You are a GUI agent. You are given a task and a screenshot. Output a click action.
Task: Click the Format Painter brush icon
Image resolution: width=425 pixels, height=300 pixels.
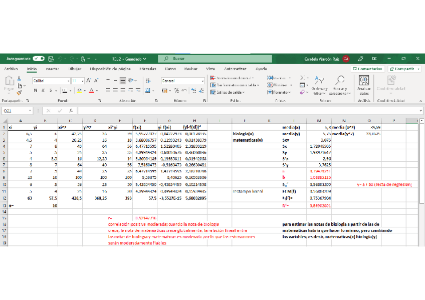[x=19, y=93]
